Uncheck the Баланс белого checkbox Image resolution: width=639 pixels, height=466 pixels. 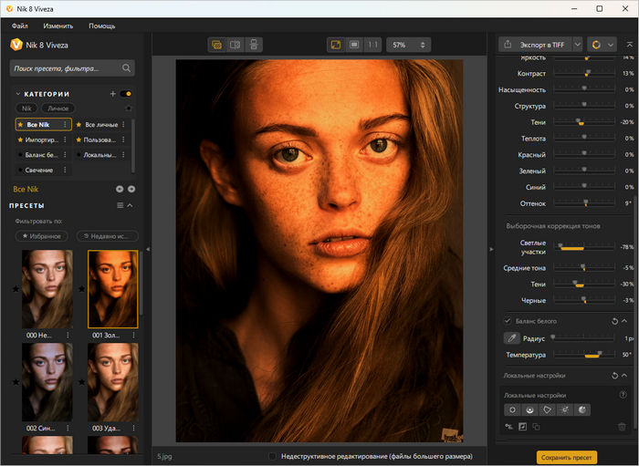[508, 321]
